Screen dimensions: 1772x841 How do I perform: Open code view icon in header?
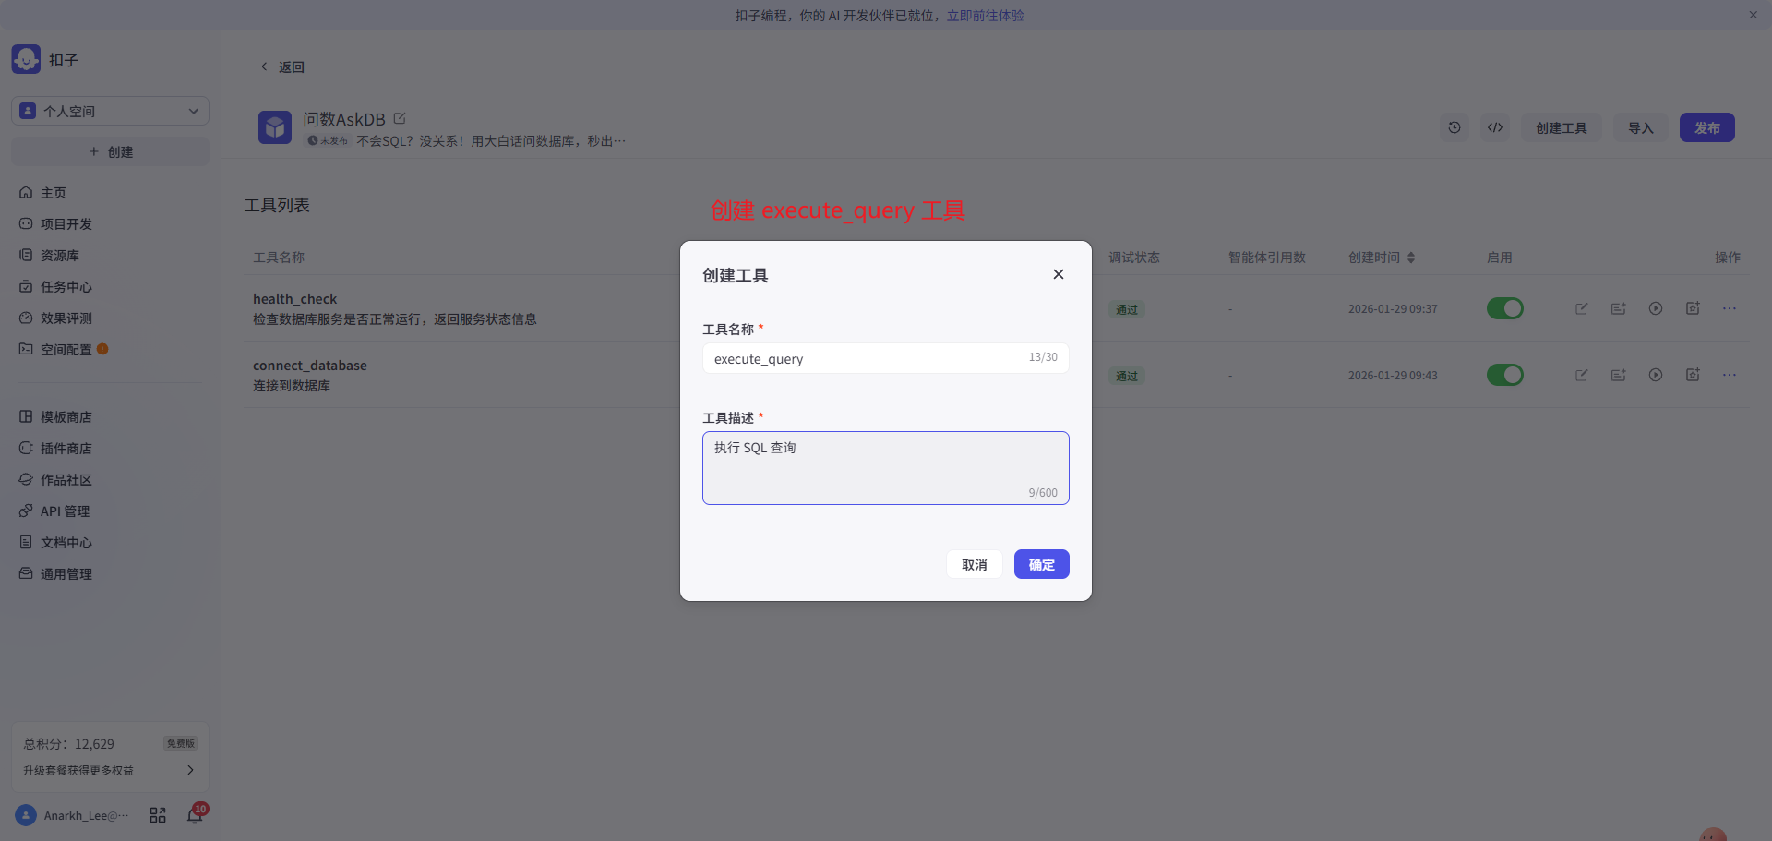point(1495,127)
